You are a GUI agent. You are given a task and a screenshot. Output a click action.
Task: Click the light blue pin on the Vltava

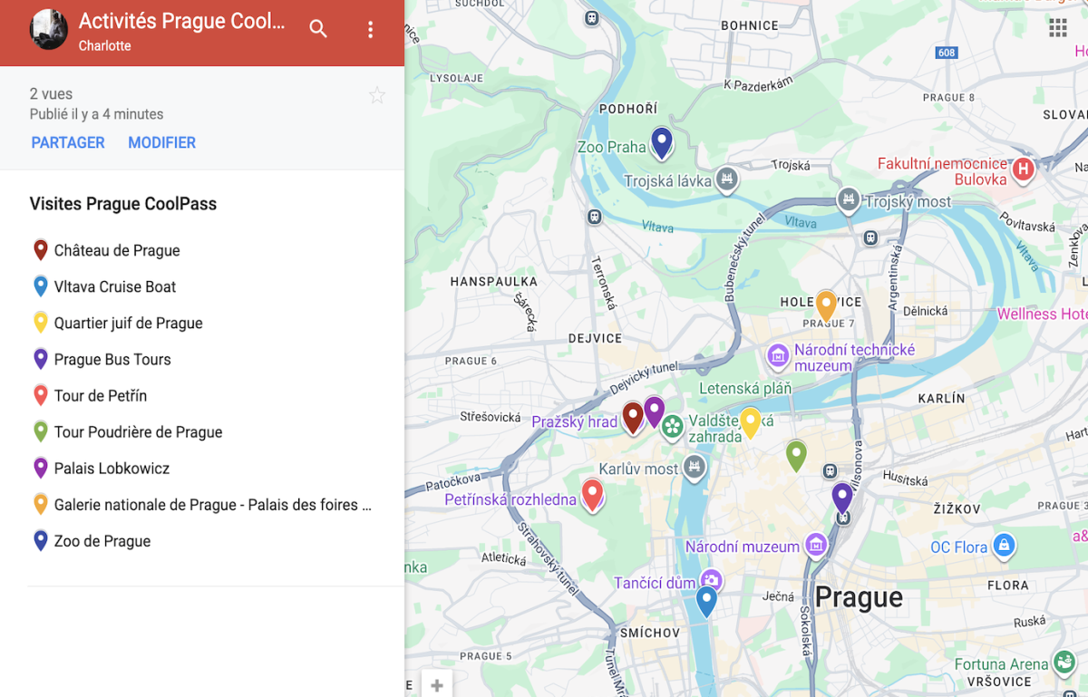click(706, 600)
